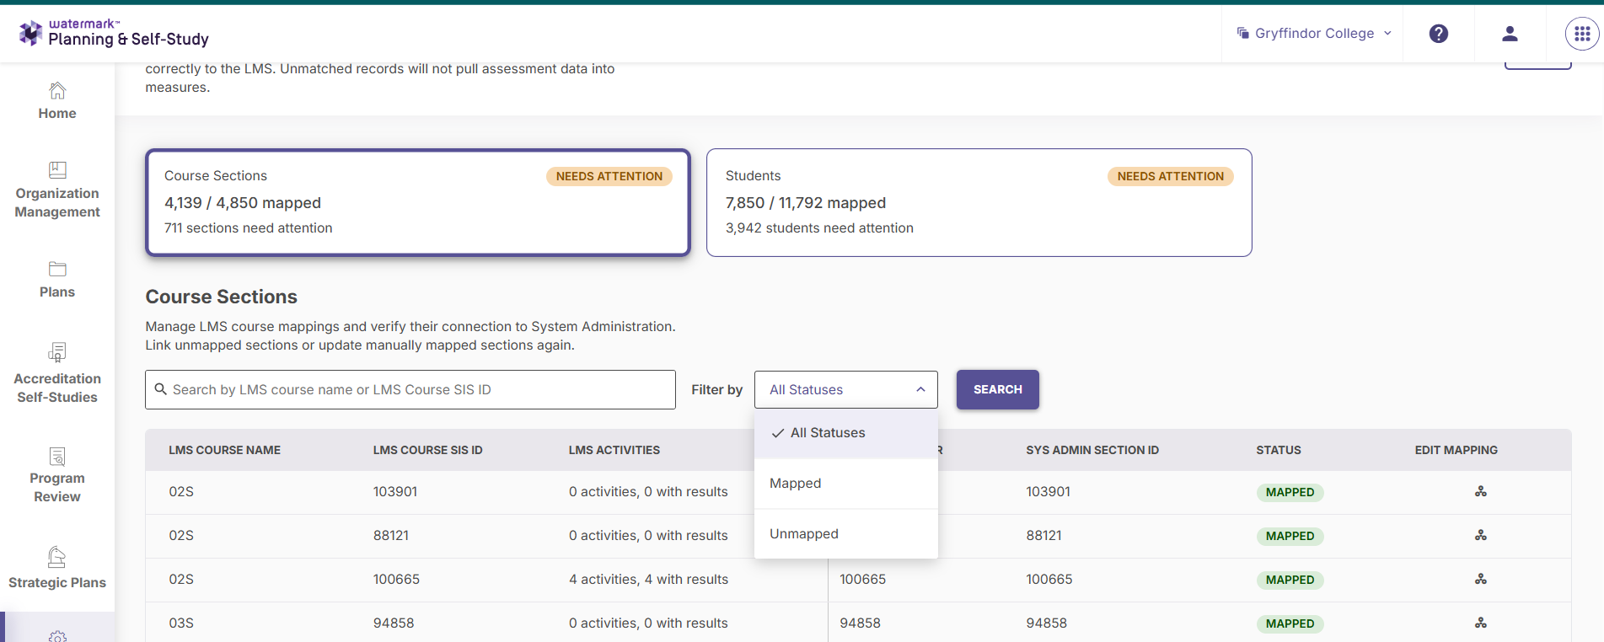Open the apps grid launcher
The width and height of the screenshot is (1604, 642).
[x=1582, y=34]
